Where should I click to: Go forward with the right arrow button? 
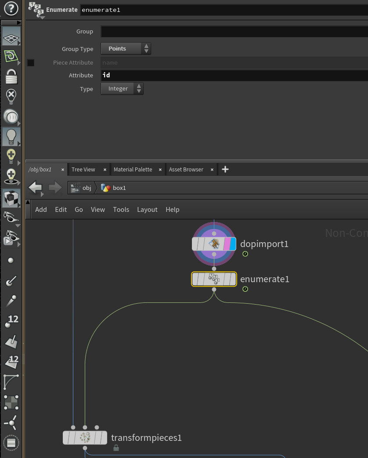click(55, 188)
